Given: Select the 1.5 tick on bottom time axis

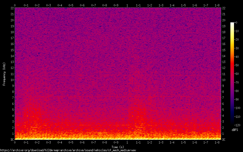Looking at the screenshot, I should (x=183, y=142).
